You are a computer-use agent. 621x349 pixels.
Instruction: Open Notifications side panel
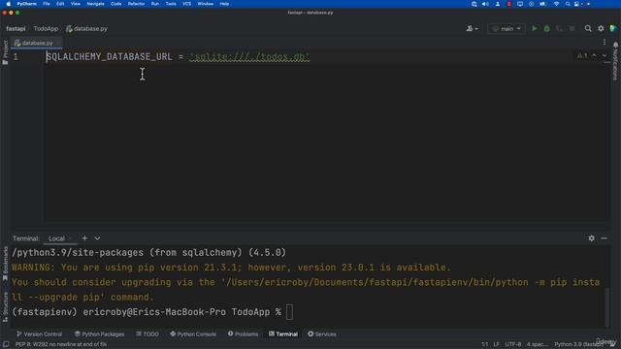[x=615, y=61]
